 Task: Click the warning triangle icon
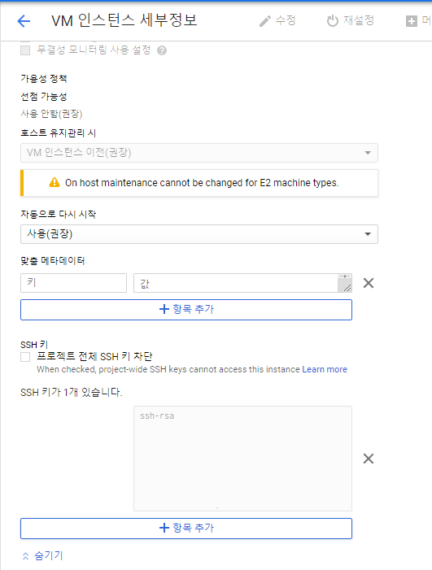[x=55, y=182]
